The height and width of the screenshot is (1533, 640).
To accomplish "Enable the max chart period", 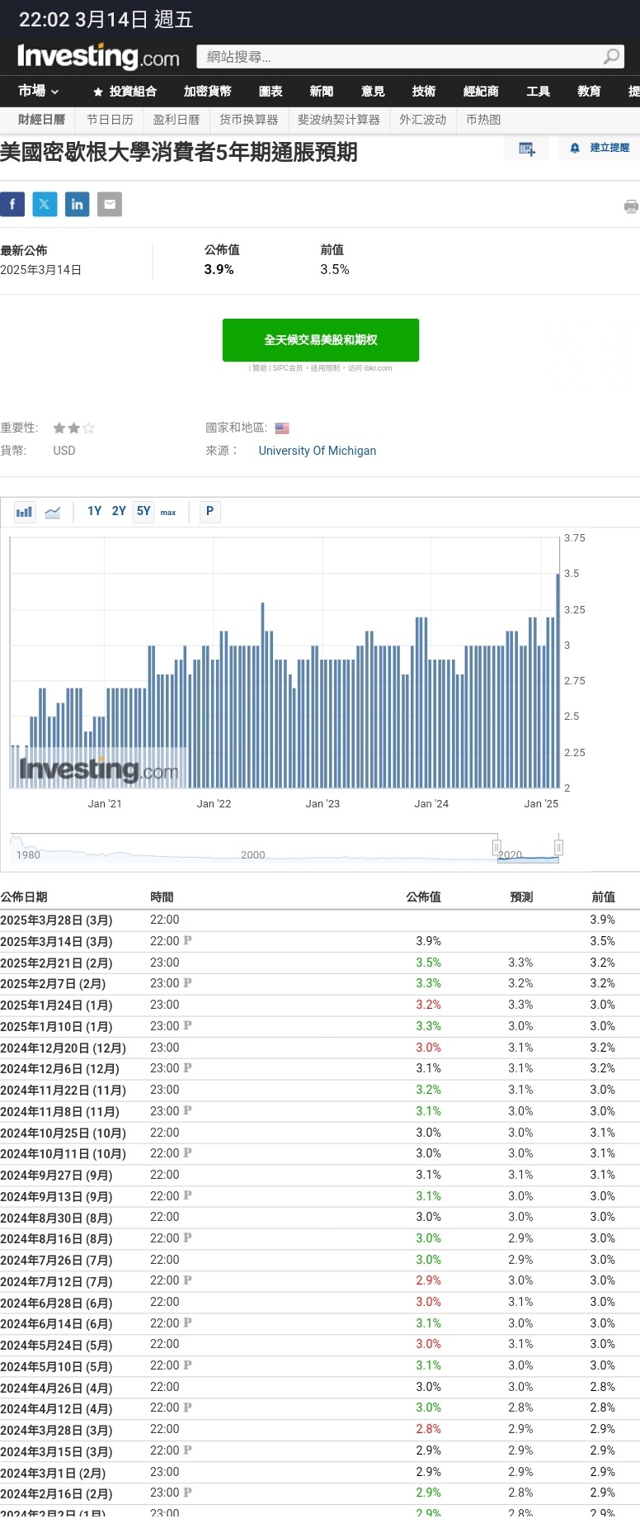I will [168, 513].
